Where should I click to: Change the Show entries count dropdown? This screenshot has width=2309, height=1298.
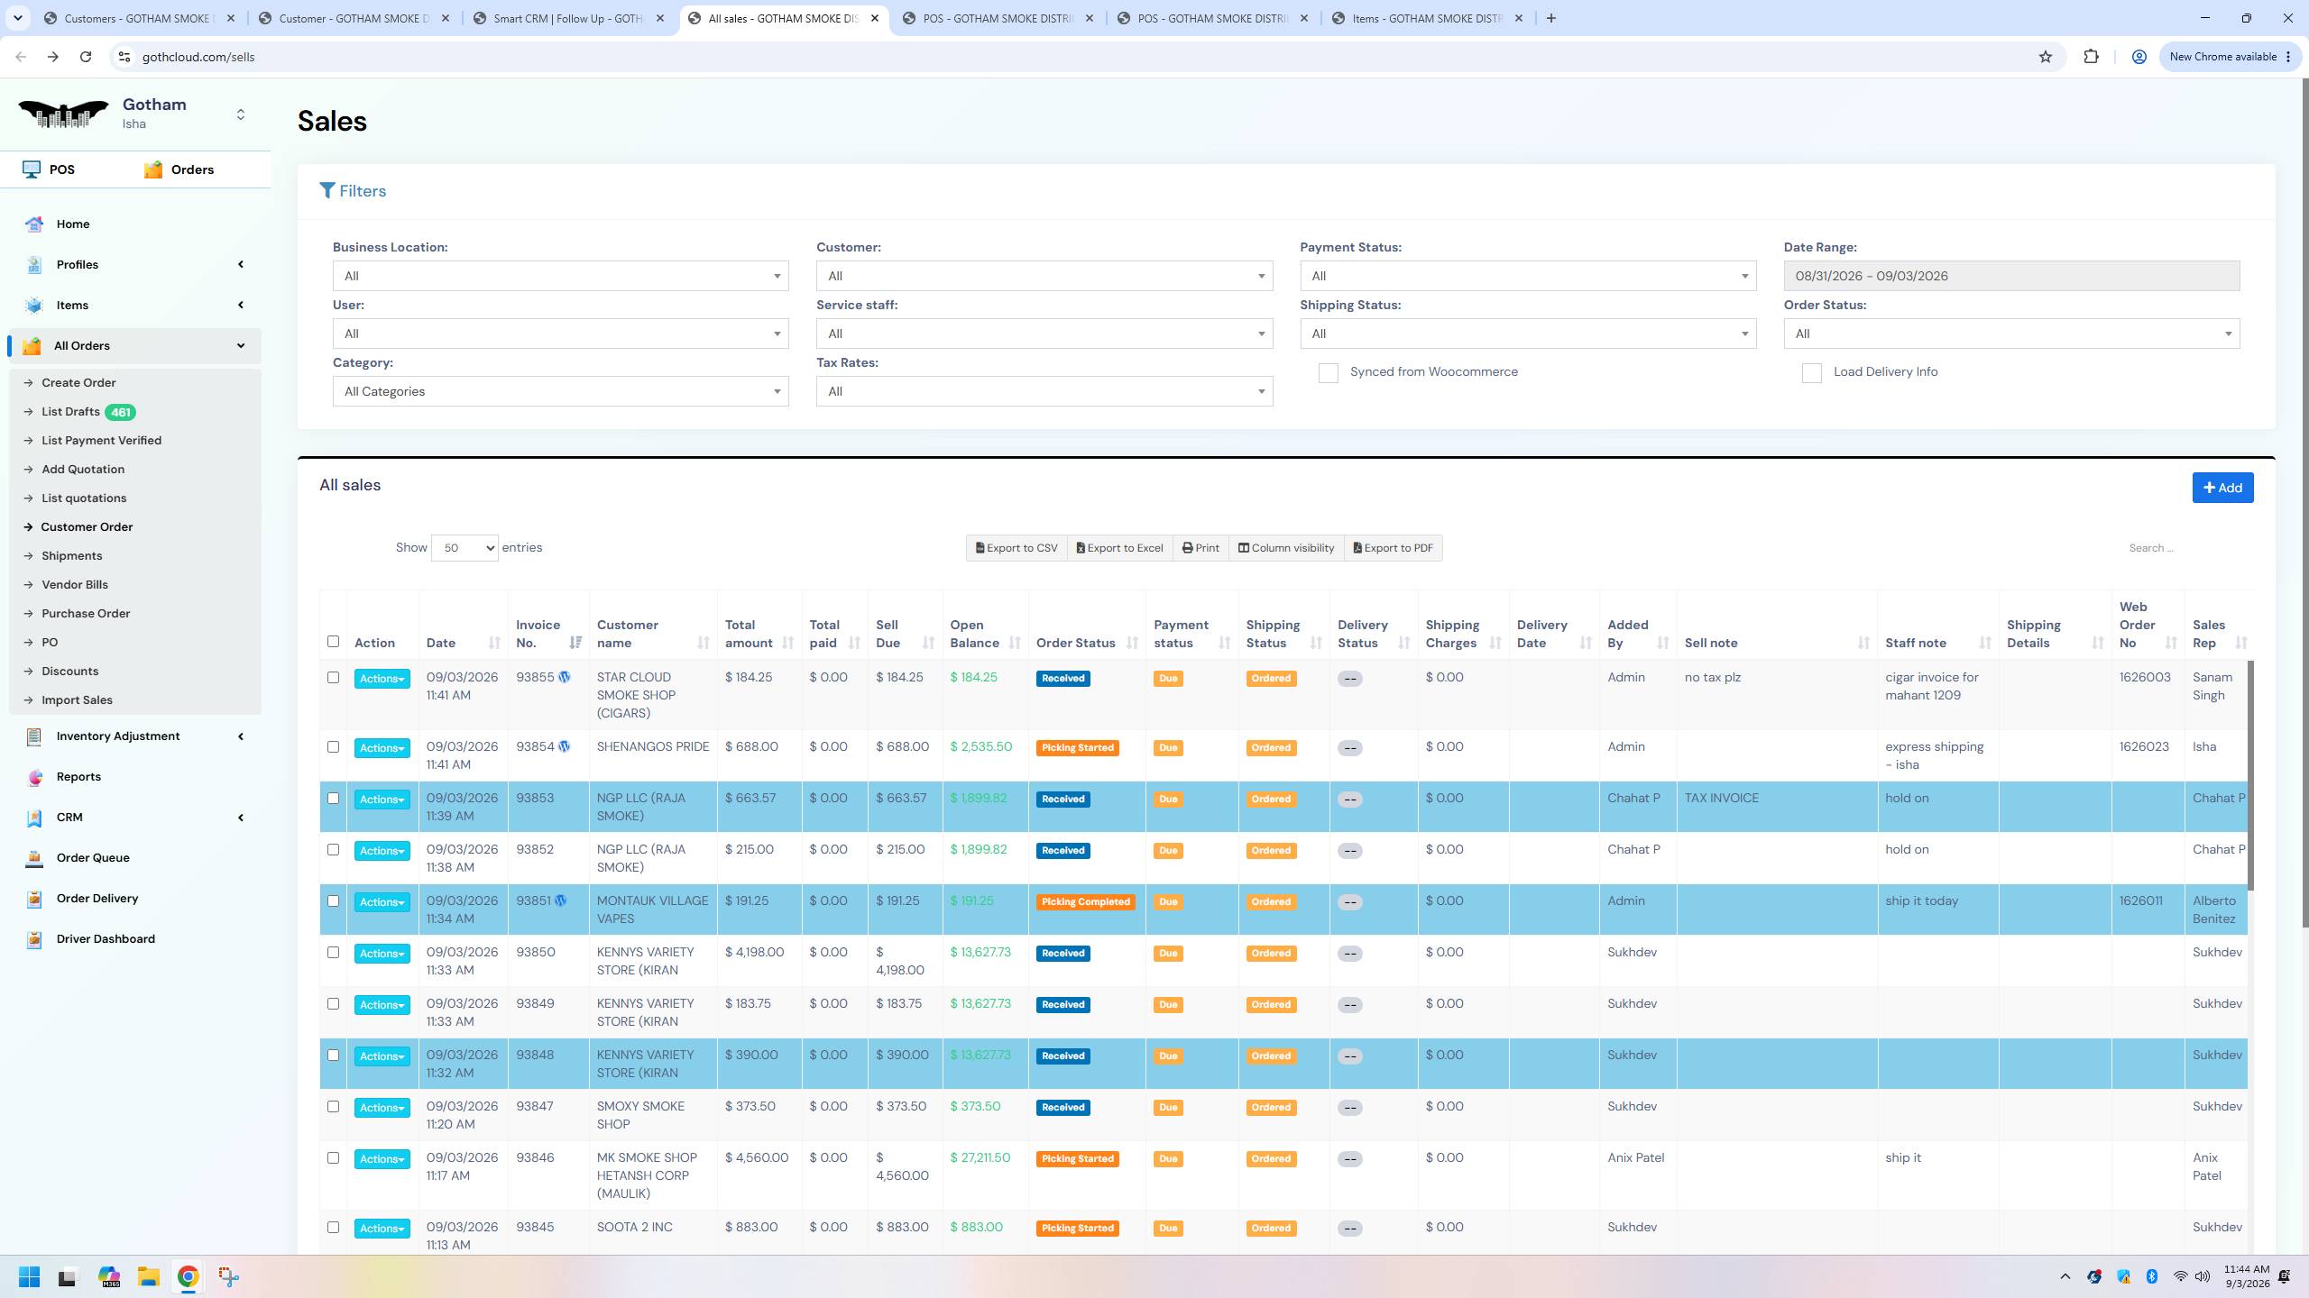(x=465, y=548)
